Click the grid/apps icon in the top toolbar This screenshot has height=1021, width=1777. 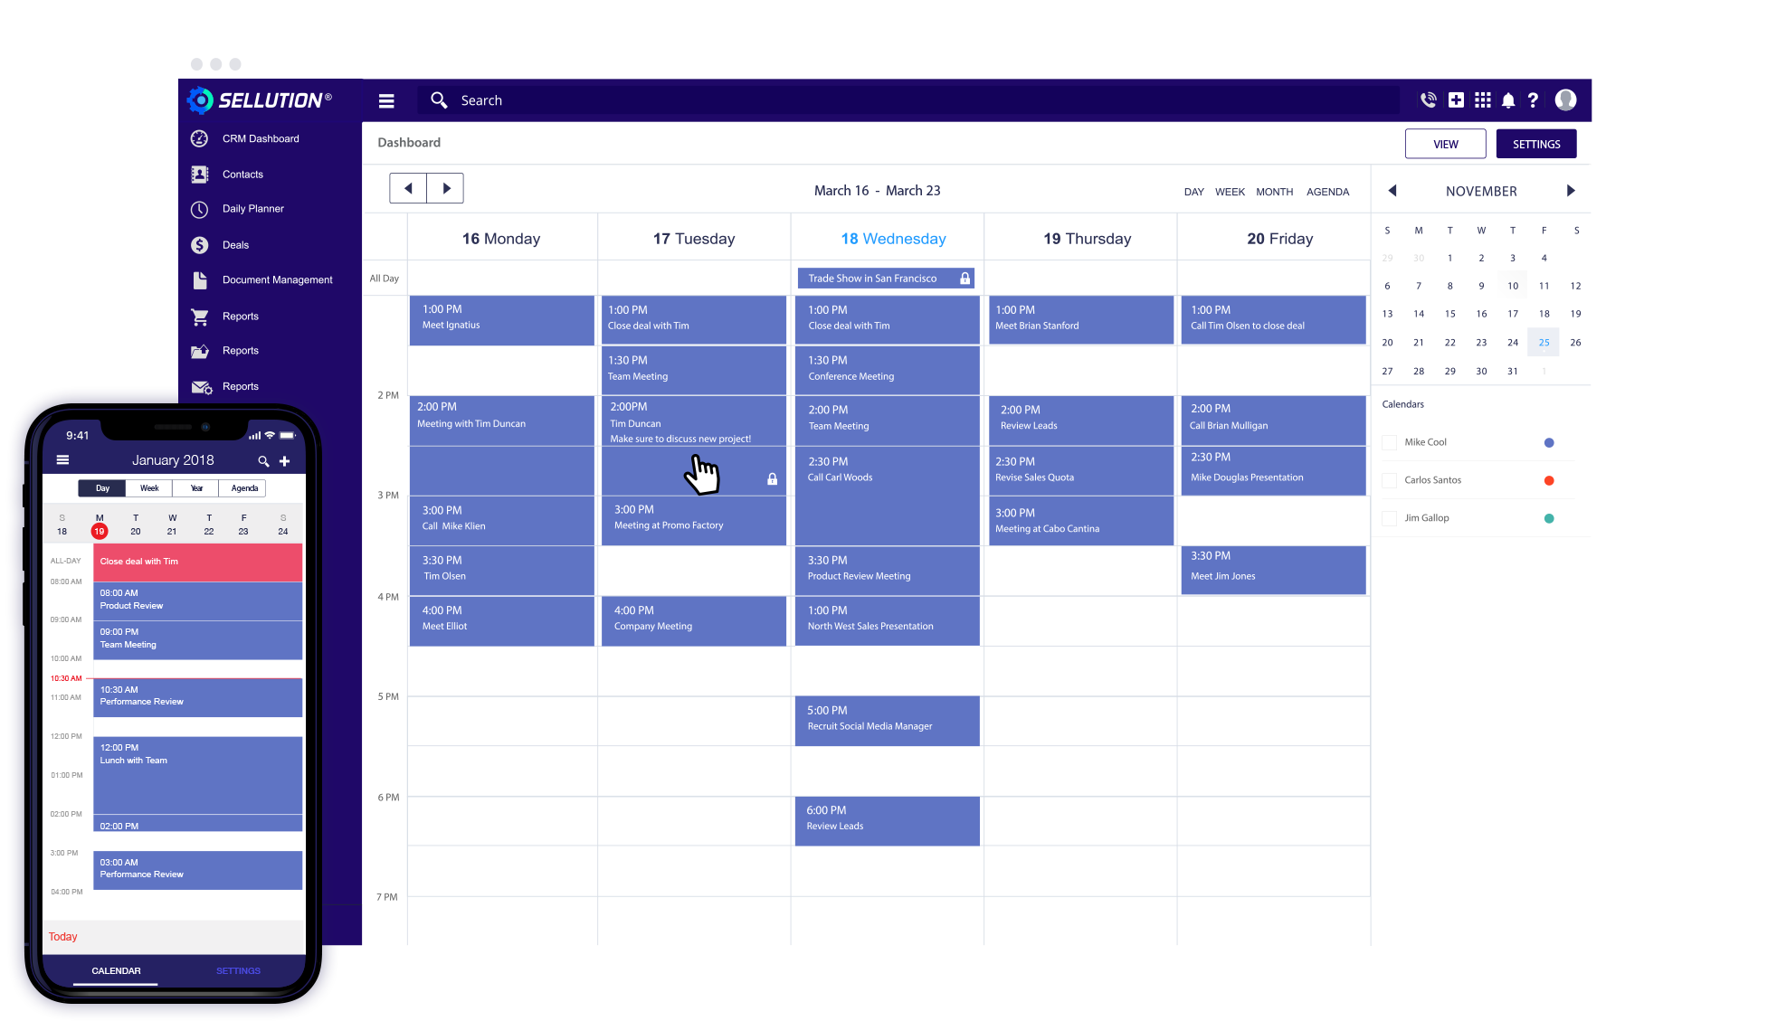click(1483, 100)
